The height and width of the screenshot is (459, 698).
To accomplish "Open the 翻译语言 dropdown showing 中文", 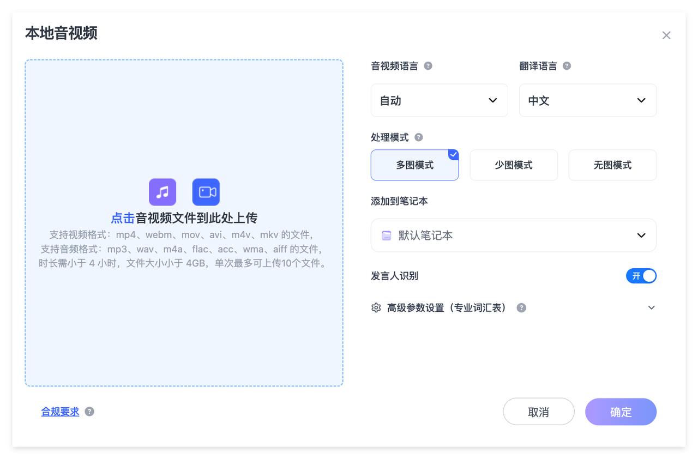I will click(587, 100).
